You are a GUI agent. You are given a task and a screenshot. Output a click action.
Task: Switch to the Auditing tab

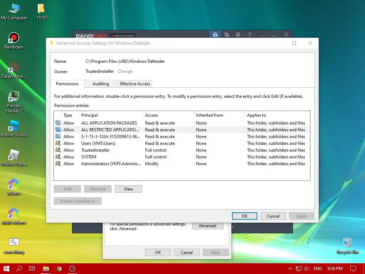click(101, 84)
